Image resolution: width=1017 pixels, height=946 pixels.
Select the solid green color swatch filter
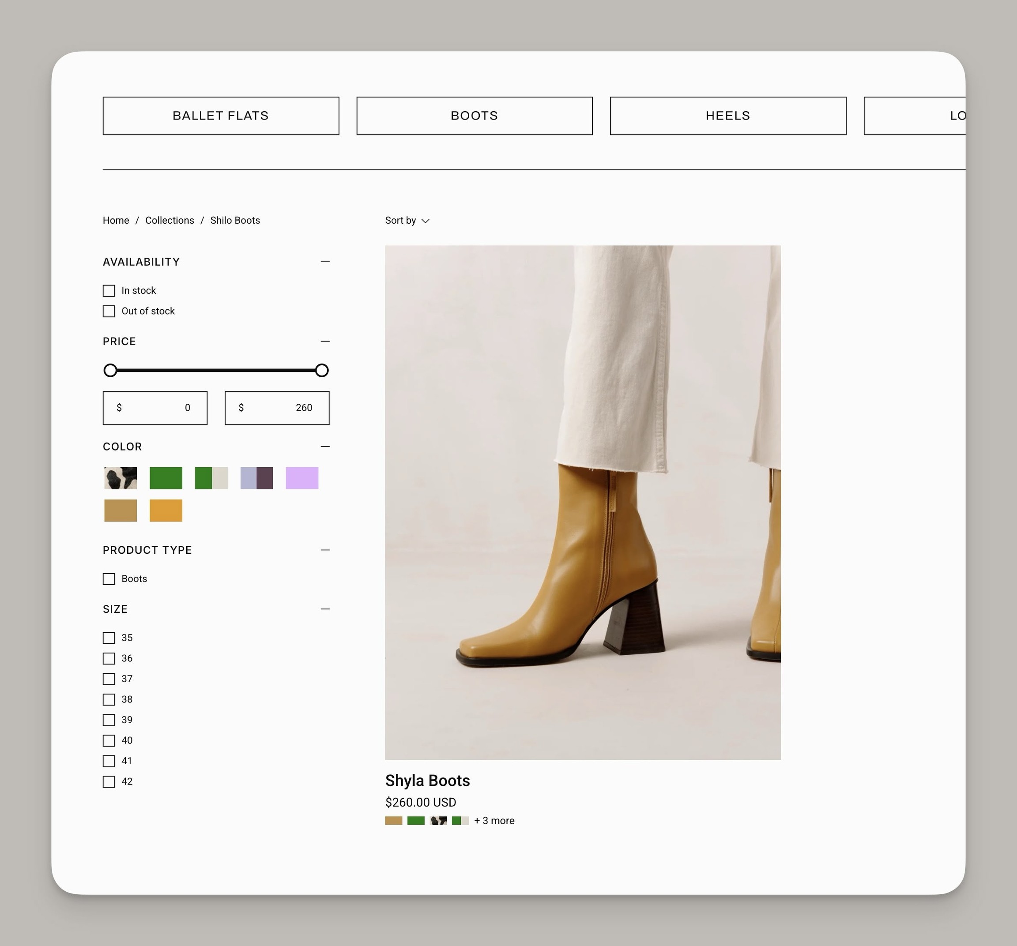click(166, 478)
